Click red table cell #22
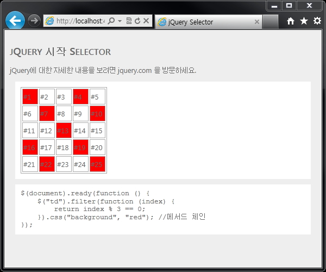Image resolution: width=326 pixels, height=272 pixels. [x=47, y=164]
